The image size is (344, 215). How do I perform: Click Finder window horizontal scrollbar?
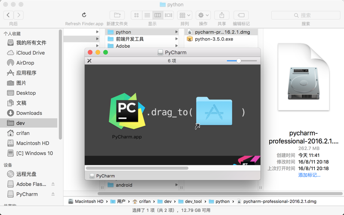coord(220,193)
